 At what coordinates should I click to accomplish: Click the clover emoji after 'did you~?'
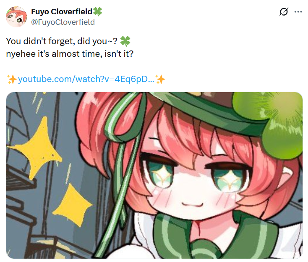coord(125,41)
